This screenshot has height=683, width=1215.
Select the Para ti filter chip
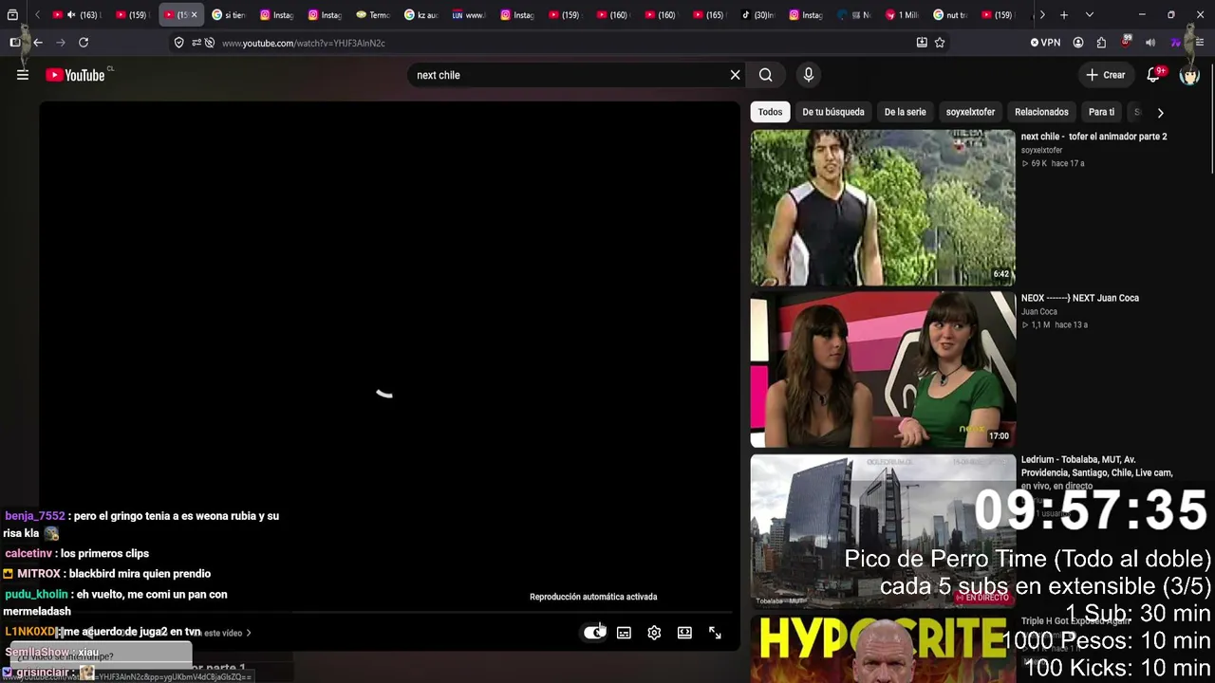point(1101,112)
